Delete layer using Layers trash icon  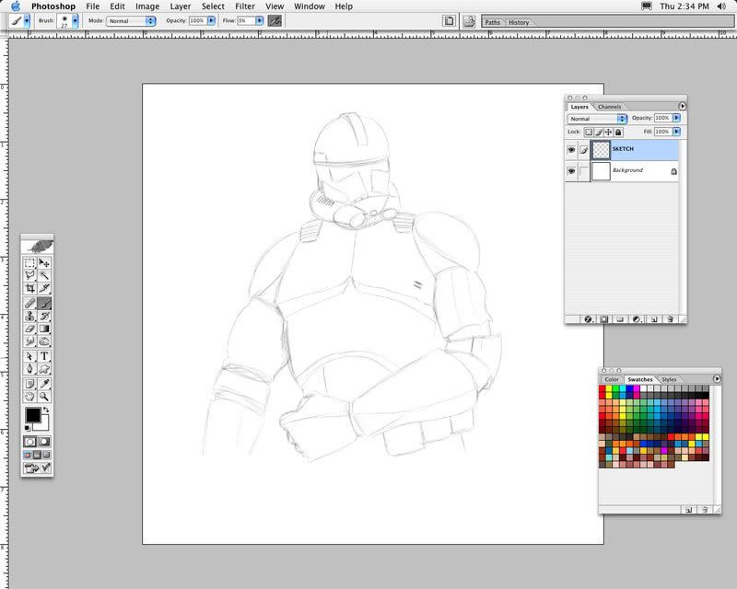coord(671,319)
